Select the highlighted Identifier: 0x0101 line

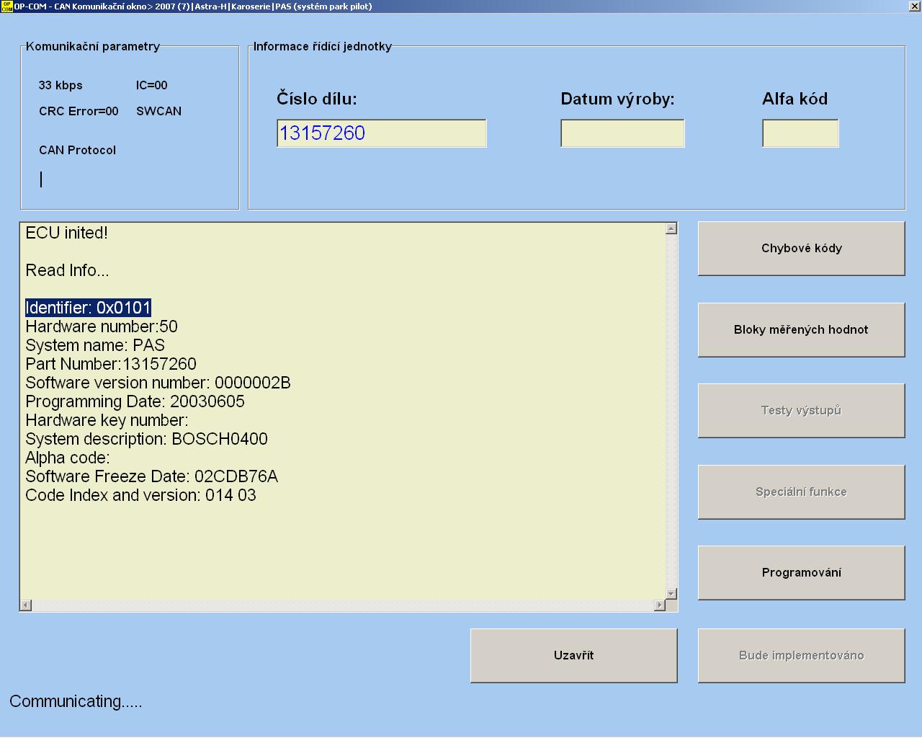(88, 308)
